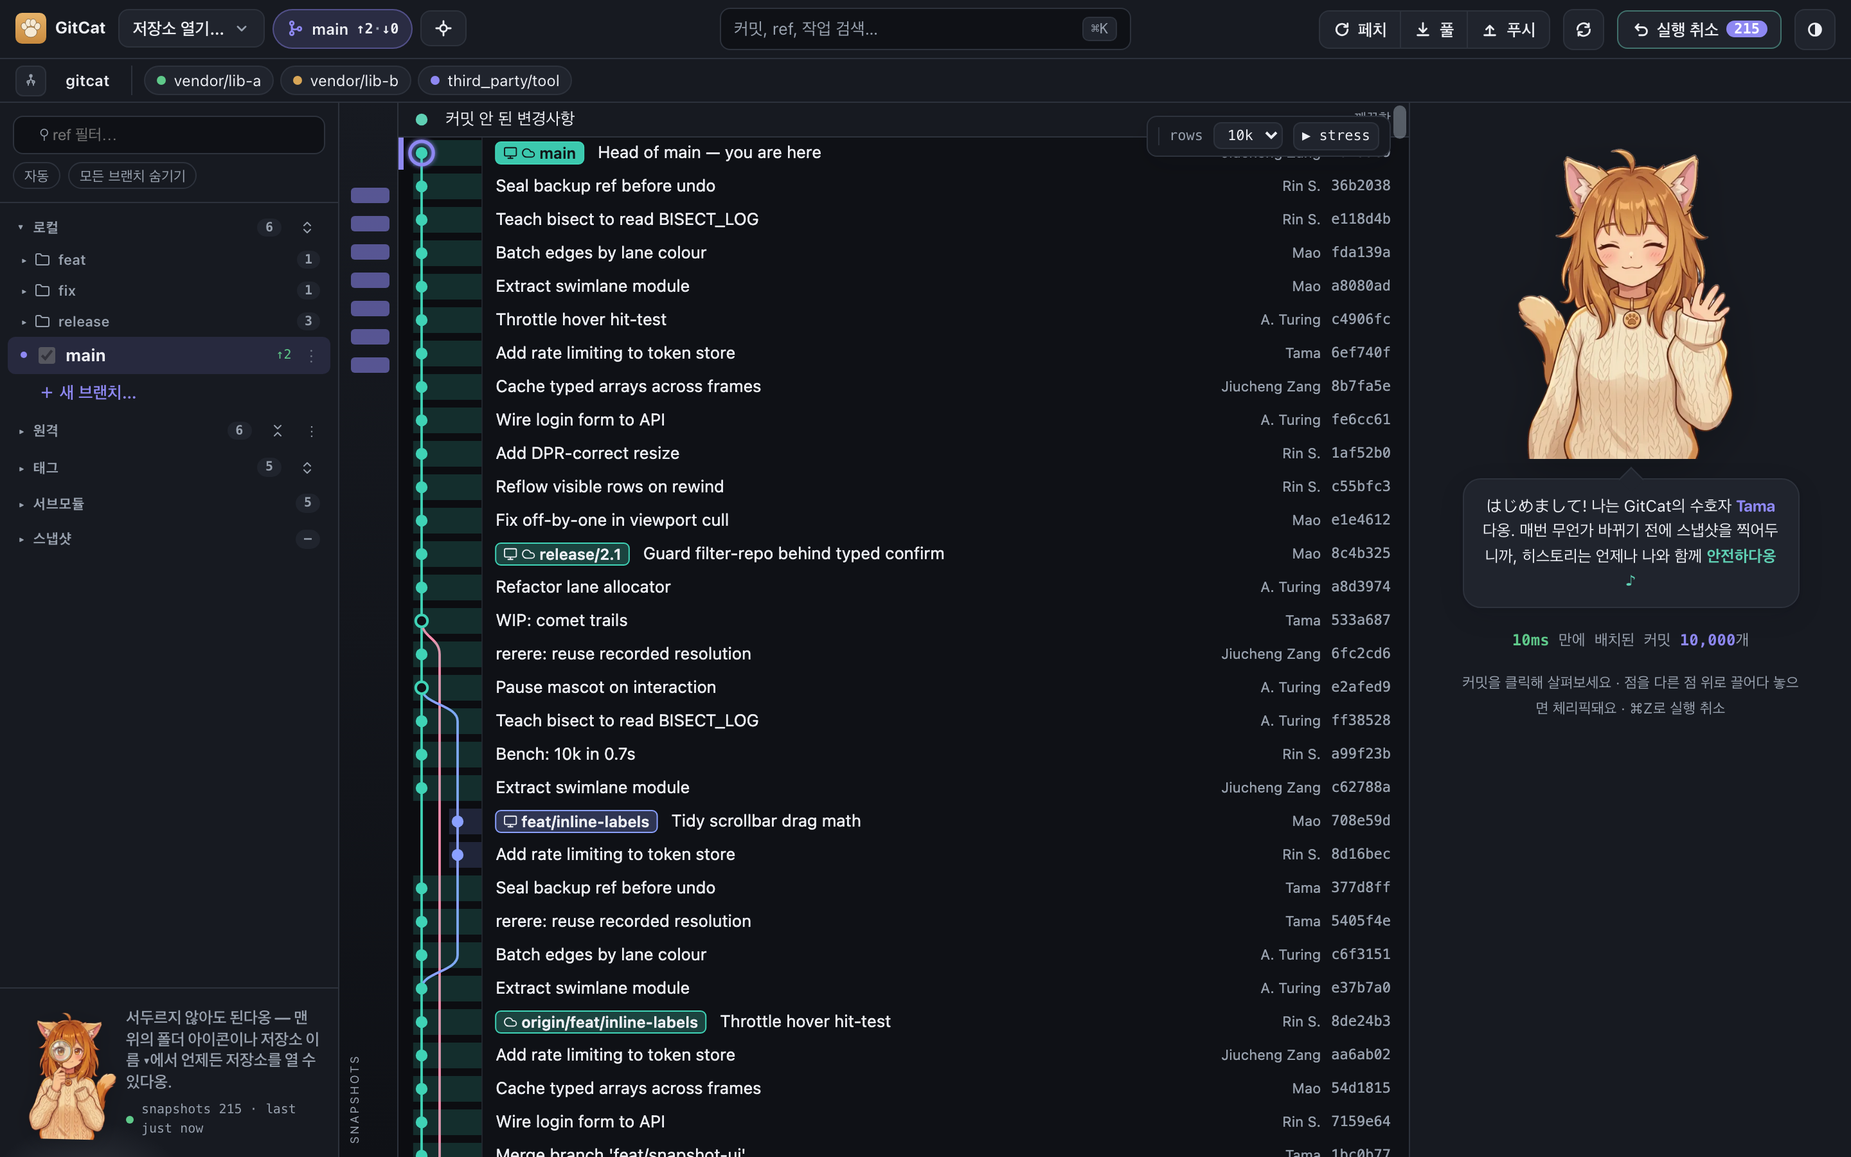Click the submodule tree icon beside gitcat
The height and width of the screenshot is (1157, 1851).
pos(31,80)
